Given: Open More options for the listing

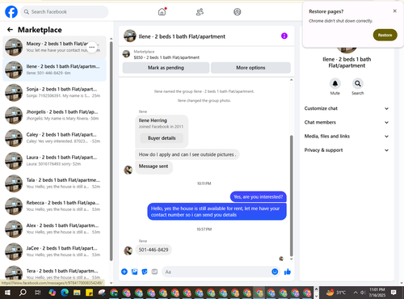Looking at the screenshot, I should pyautogui.click(x=250, y=68).
